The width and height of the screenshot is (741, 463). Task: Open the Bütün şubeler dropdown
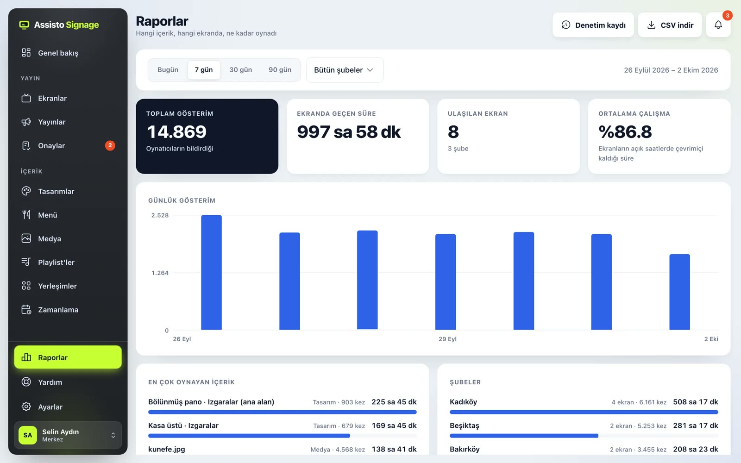(x=345, y=70)
